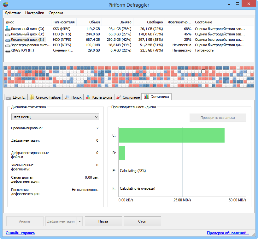The image size is (258, 239).
Task: Switch to the Список файлов tab
Action: (x=45, y=97)
